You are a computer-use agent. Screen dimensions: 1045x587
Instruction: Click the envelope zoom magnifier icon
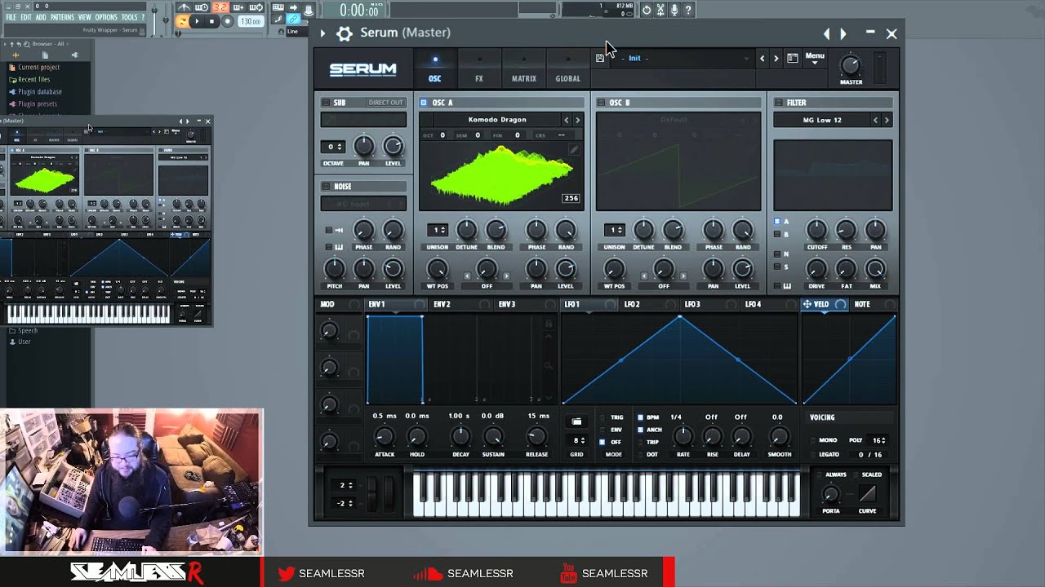coord(549,368)
